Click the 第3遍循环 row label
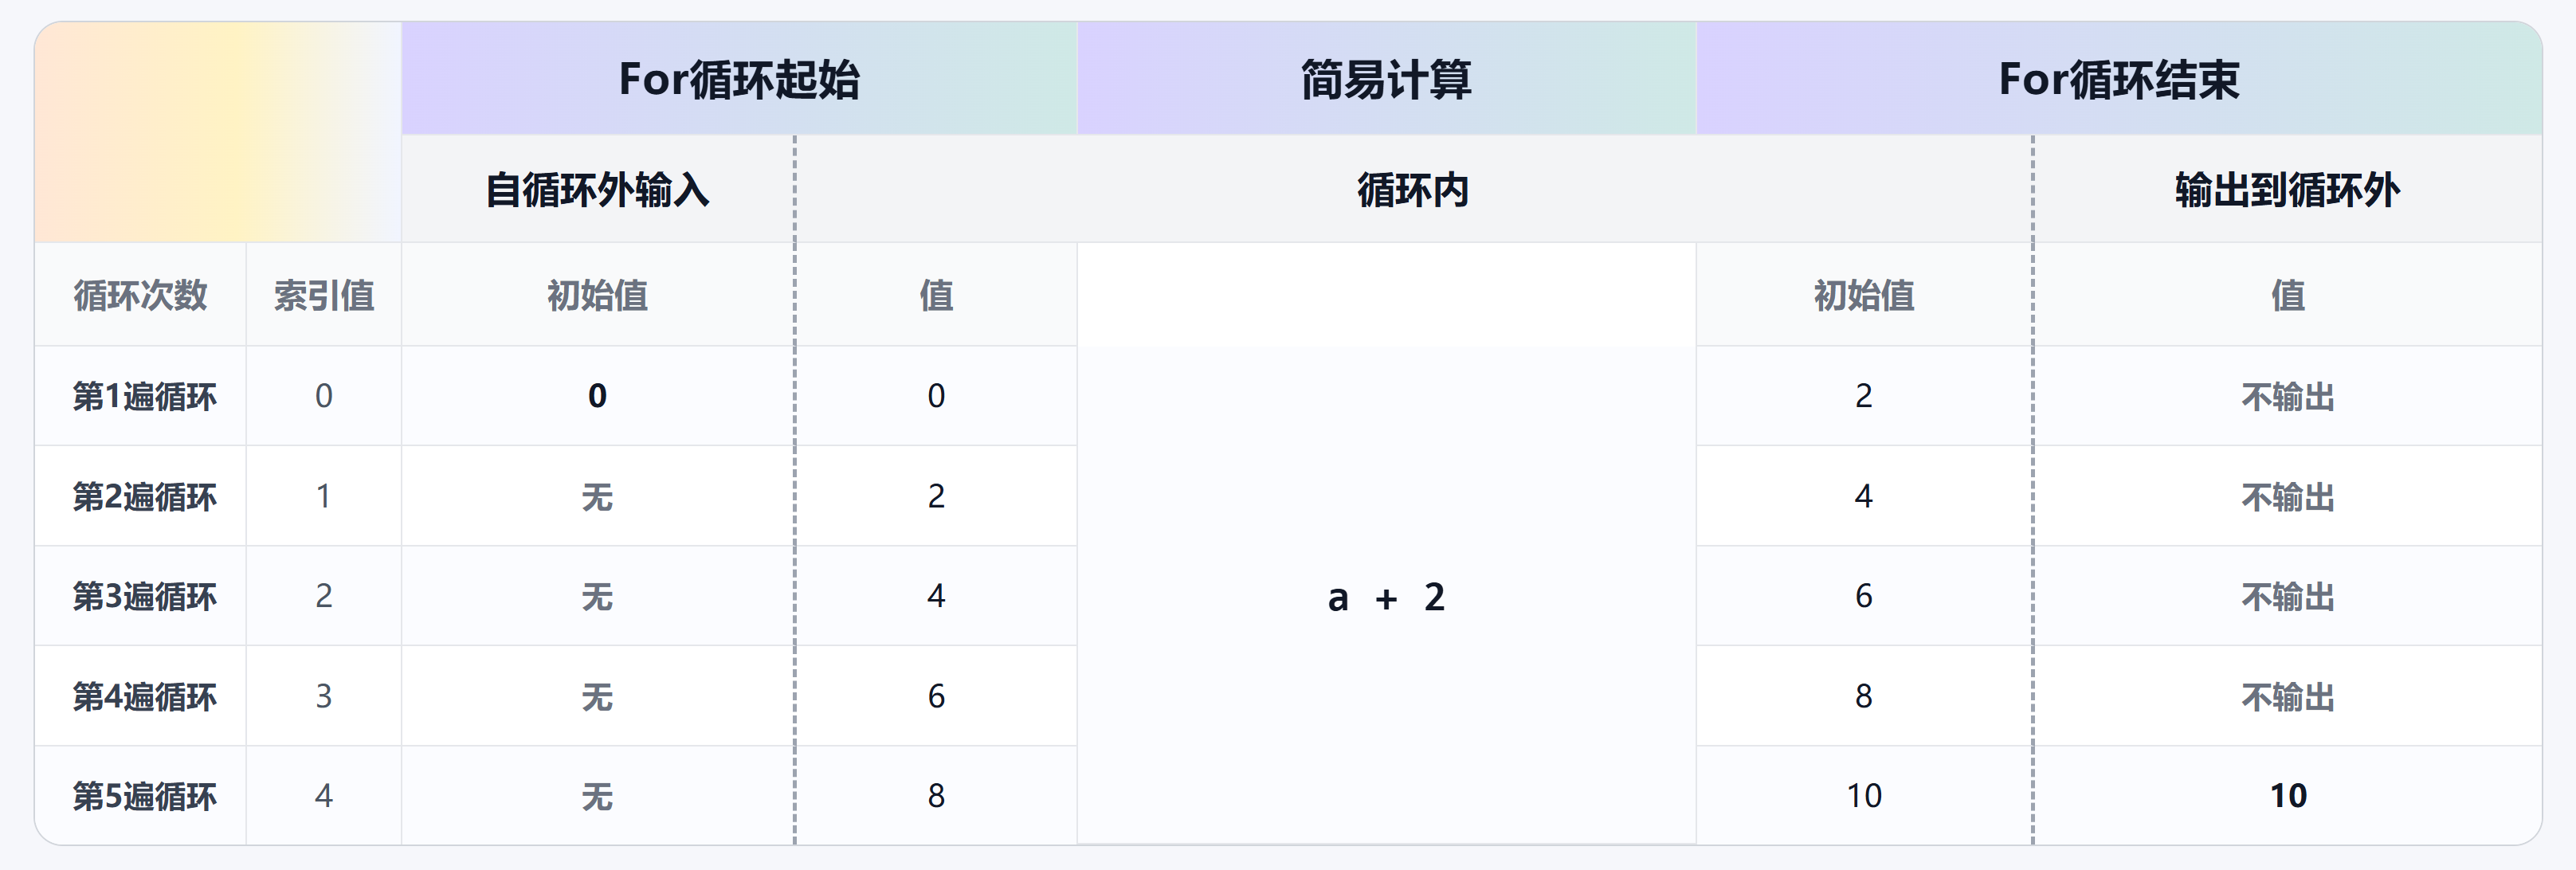Image resolution: width=2576 pixels, height=870 pixels. point(144,597)
